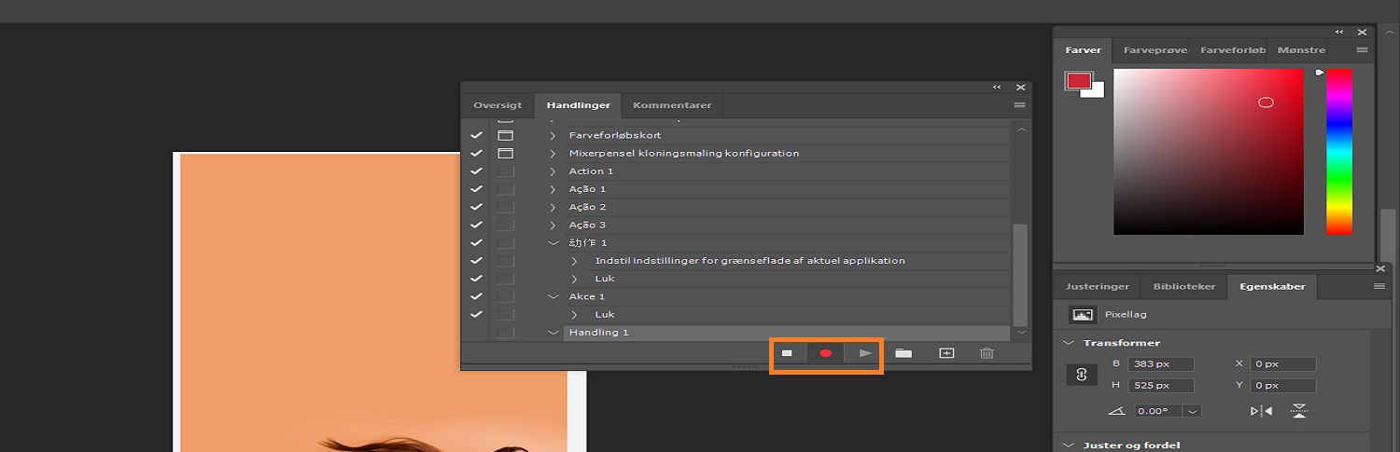
Task: Open the Mønstre tab
Action: [1301, 50]
